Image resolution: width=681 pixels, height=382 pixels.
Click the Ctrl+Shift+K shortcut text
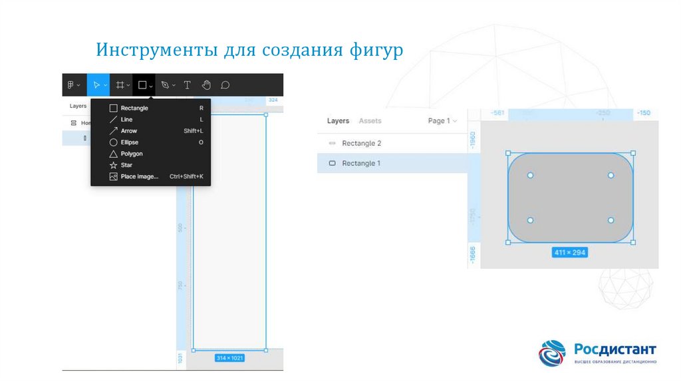pyautogui.click(x=186, y=176)
